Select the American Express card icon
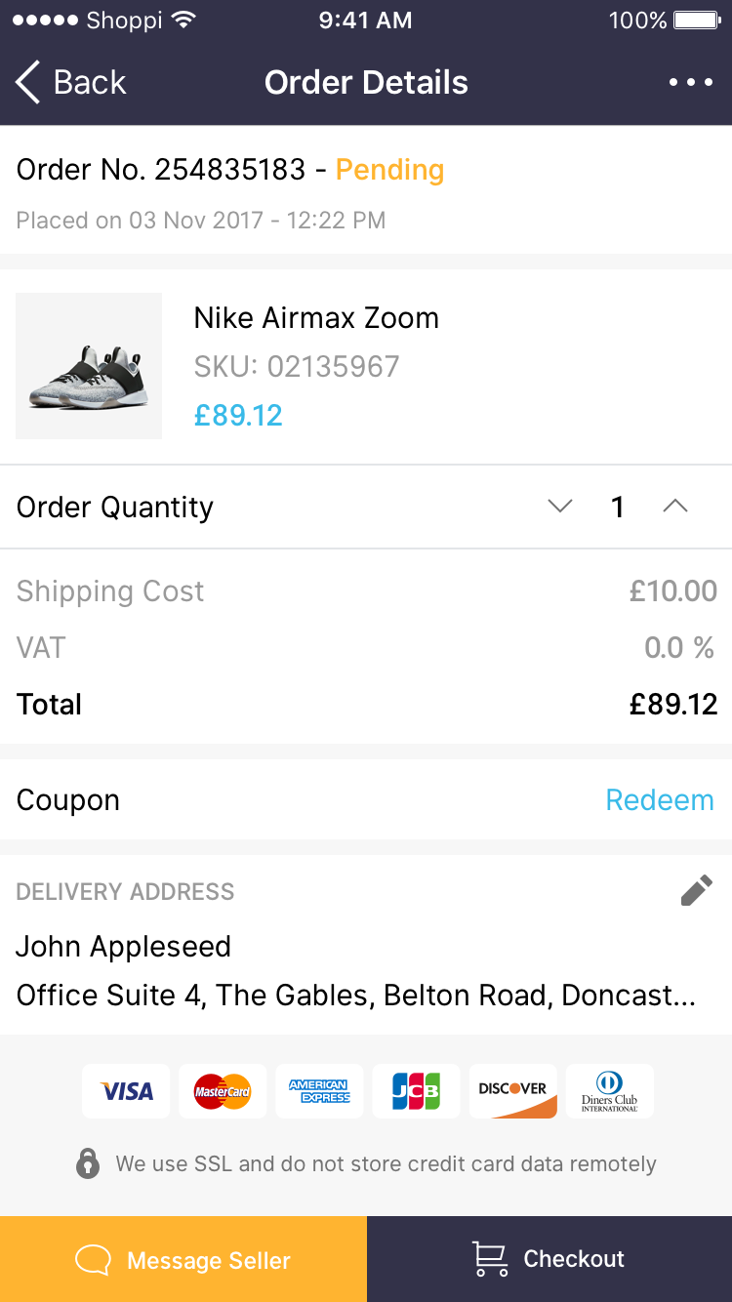Image resolution: width=732 pixels, height=1302 pixels. [x=319, y=1090]
